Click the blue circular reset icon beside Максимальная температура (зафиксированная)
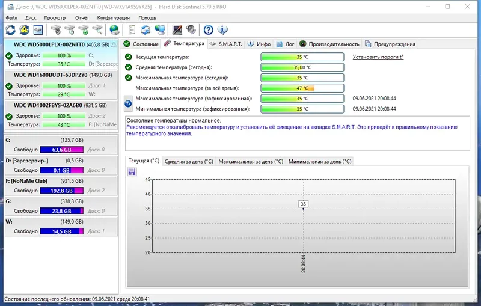This screenshot has height=306, width=481. [x=128, y=103]
